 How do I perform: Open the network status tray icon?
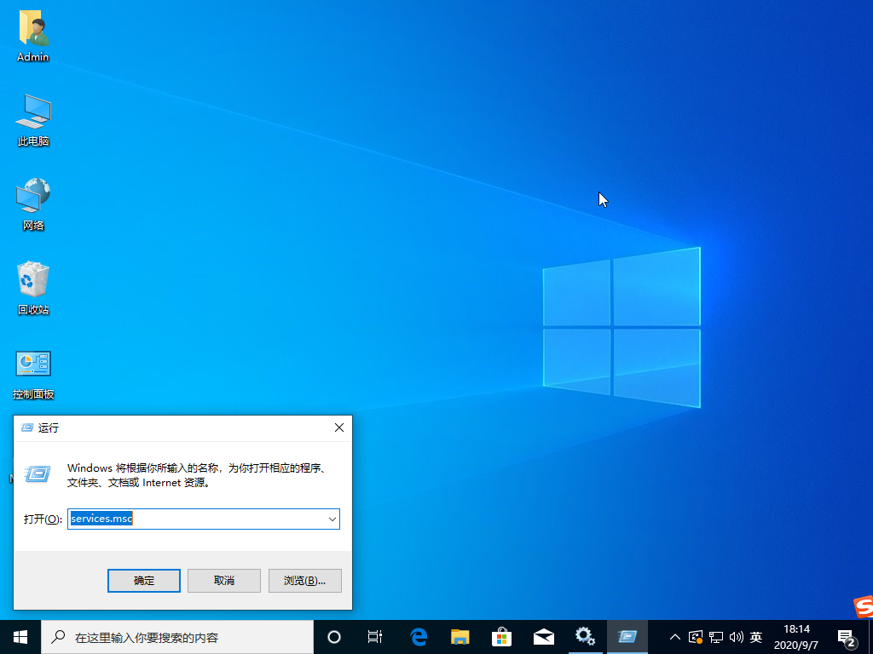(x=715, y=636)
